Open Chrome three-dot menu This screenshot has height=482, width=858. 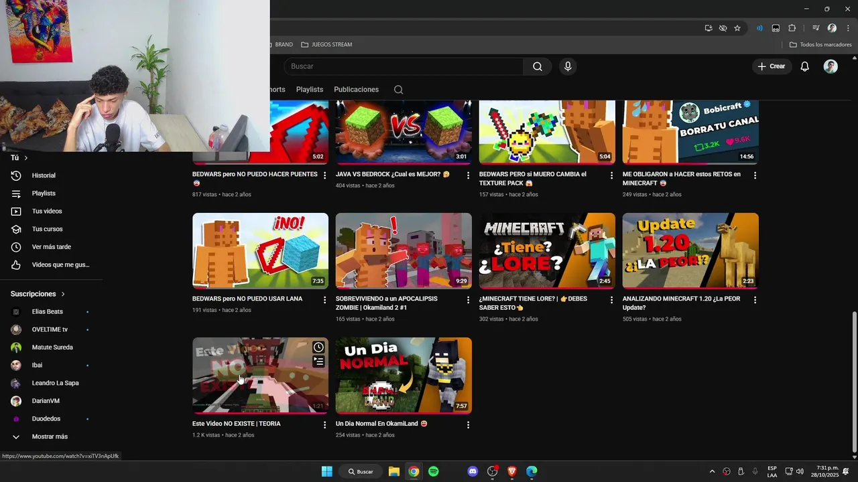click(848, 28)
